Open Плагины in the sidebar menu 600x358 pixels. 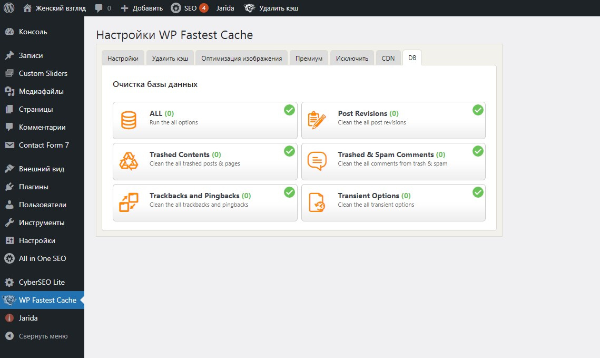(x=34, y=187)
